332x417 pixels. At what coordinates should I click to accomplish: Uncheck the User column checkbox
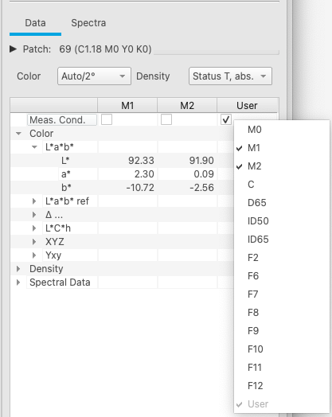click(226, 119)
